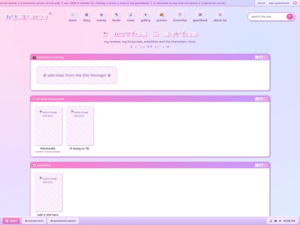The image size is (300, 225).
Task: Click the sign guestbook link
Action: [x=279, y=3]
